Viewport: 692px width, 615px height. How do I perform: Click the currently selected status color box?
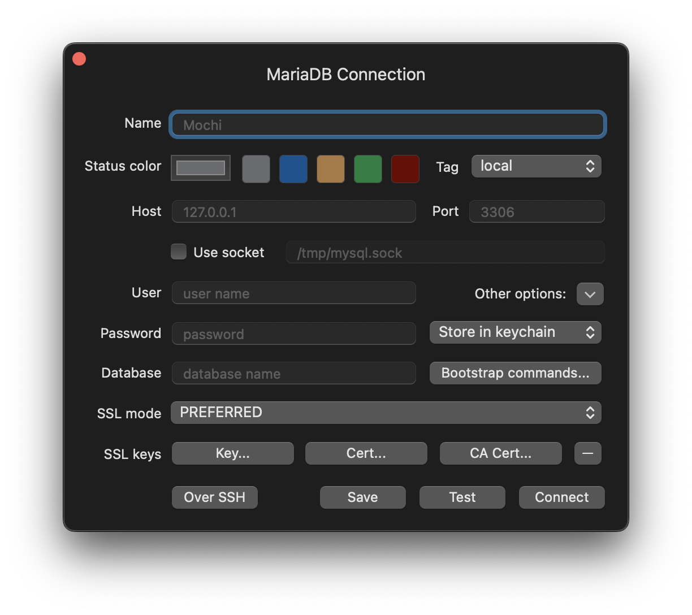201,168
